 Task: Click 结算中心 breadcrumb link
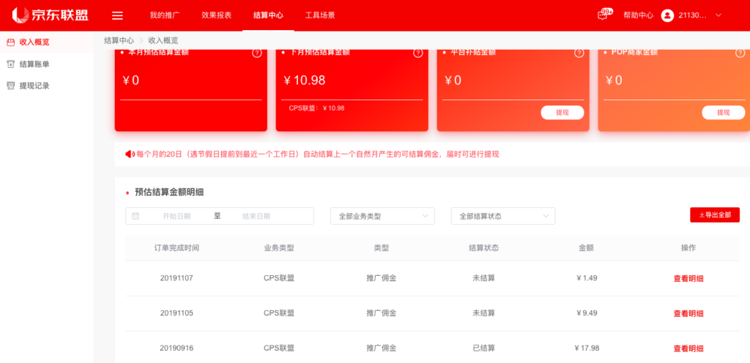(119, 40)
